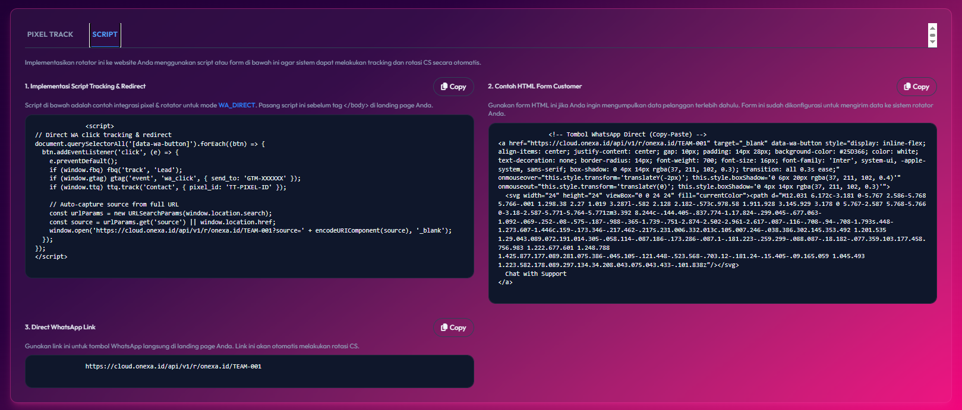Click the onmouseover handler code line

(699, 177)
